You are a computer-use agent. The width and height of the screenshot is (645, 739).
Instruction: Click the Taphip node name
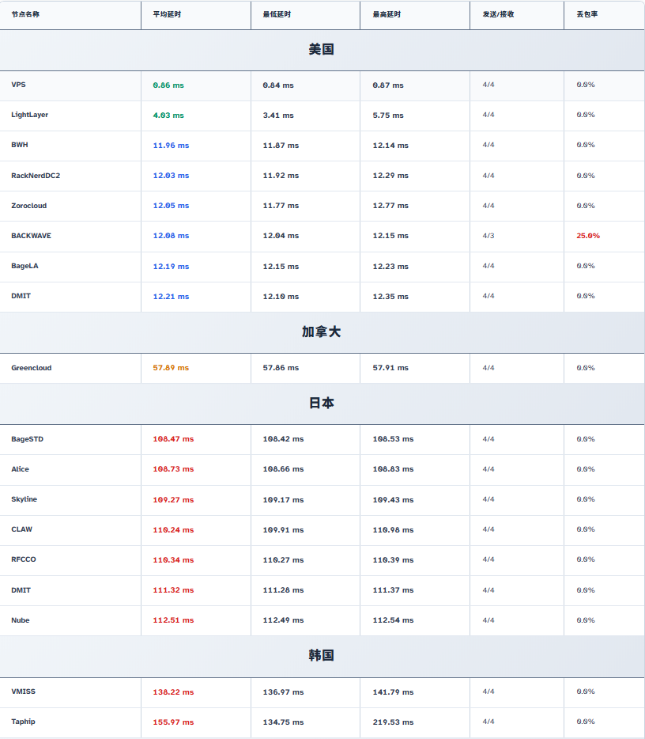click(x=23, y=722)
